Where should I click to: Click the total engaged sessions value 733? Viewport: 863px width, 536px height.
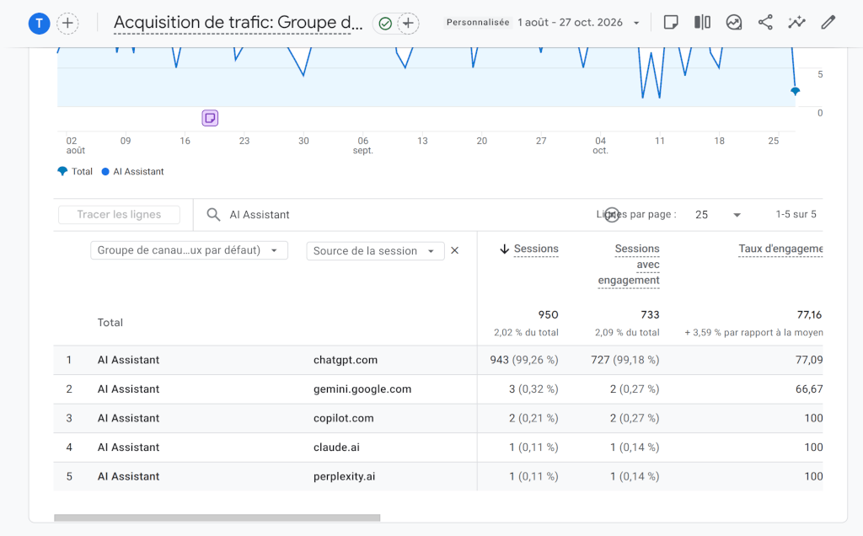(650, 315)
